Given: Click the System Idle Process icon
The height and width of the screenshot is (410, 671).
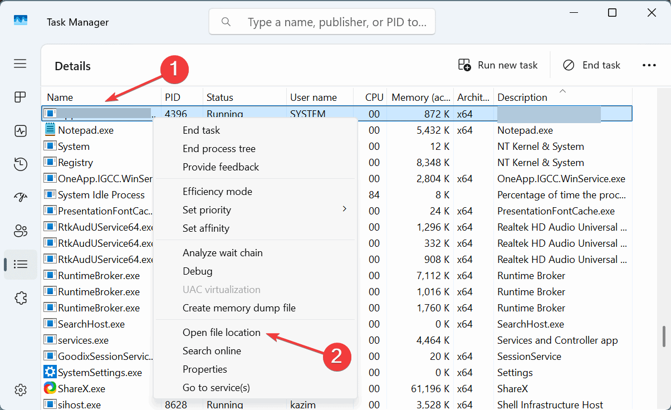Looking at the screenshot, I should coord(50,194).
